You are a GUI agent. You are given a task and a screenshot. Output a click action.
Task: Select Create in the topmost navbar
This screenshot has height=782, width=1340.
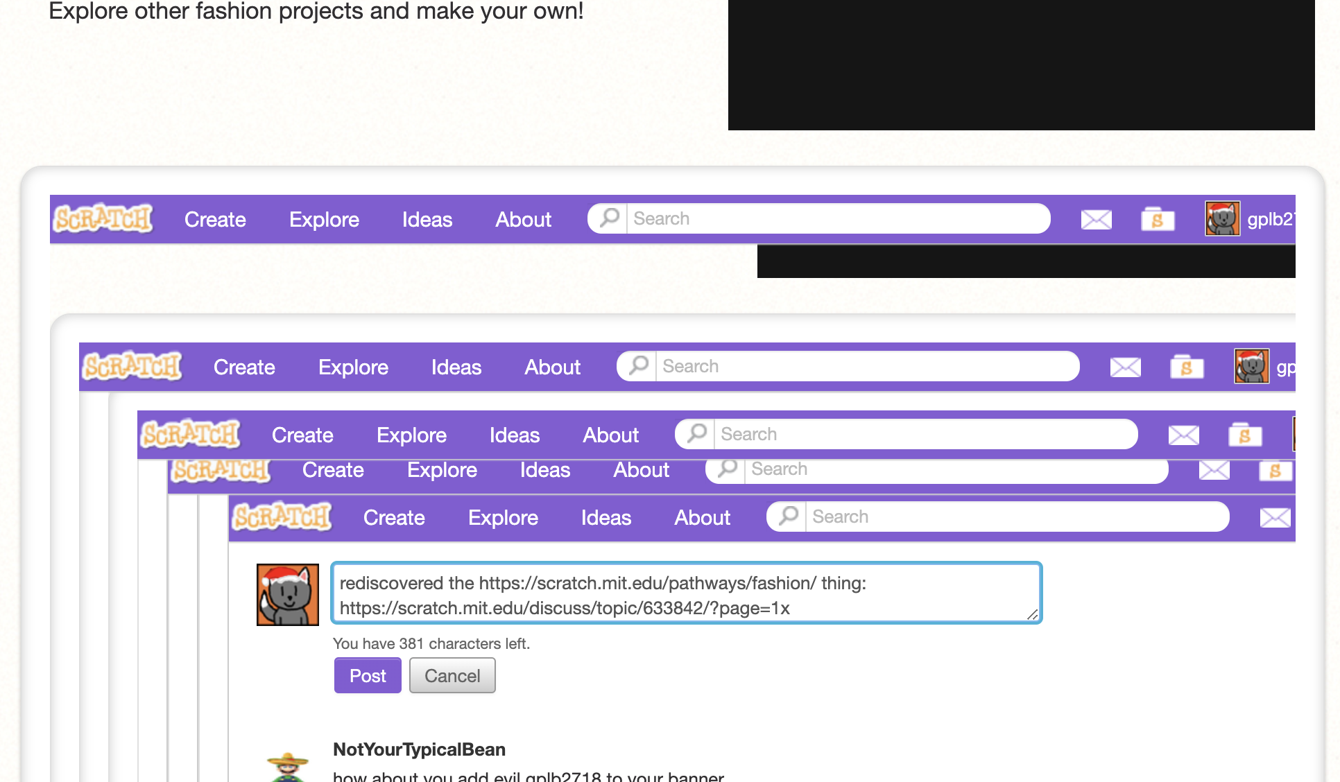215,220
